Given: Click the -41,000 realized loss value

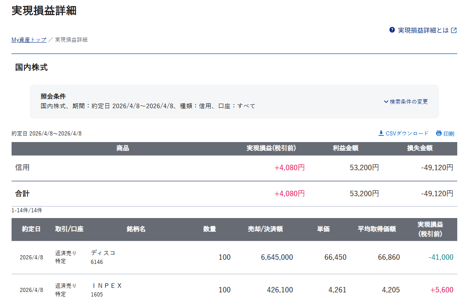Looking at the screenshot, I should click(441, 257).
